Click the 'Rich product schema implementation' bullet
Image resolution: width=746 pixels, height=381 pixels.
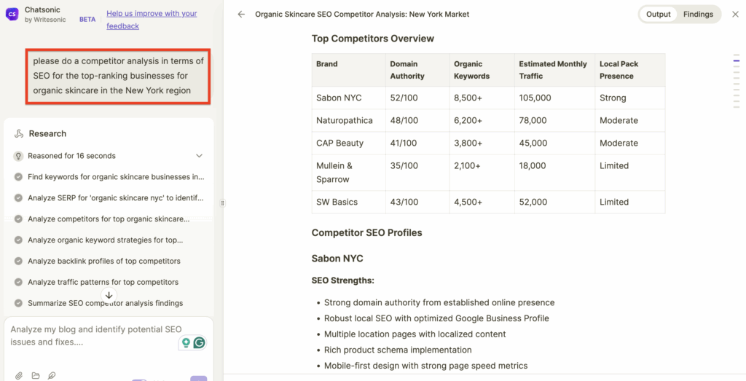pos(398,350)
